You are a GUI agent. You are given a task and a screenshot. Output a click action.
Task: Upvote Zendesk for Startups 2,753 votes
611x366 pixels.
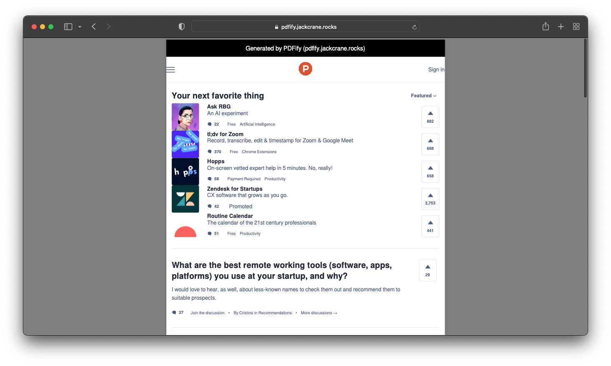pos(430,199)
